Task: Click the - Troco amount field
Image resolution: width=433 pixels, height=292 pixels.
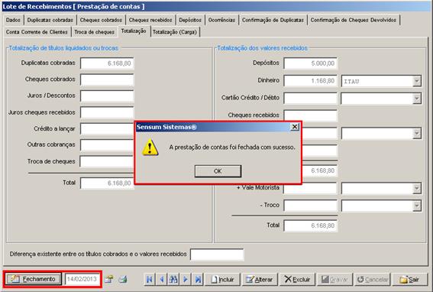Action: 311,206
